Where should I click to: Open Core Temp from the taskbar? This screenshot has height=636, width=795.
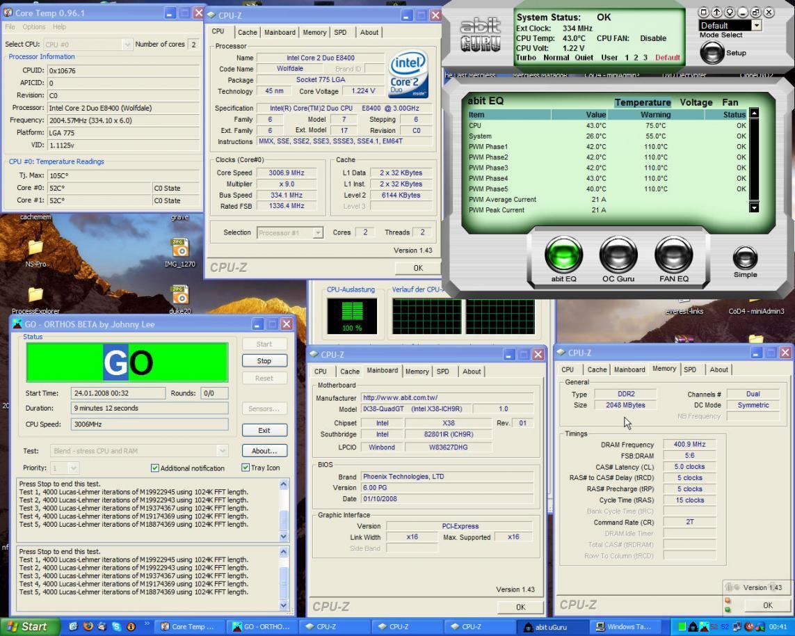point(188,627)
